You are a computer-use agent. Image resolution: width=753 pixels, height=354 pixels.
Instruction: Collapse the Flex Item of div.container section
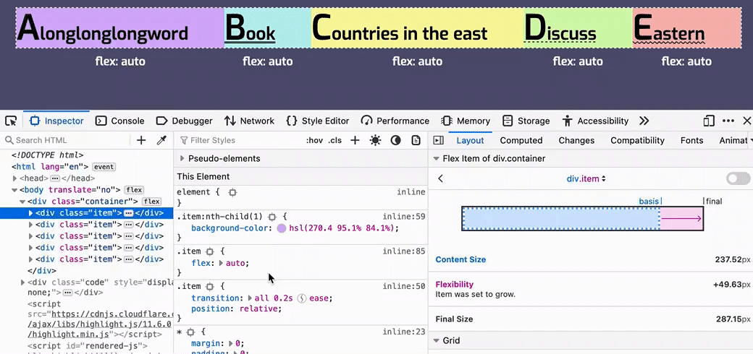(437, 158)
